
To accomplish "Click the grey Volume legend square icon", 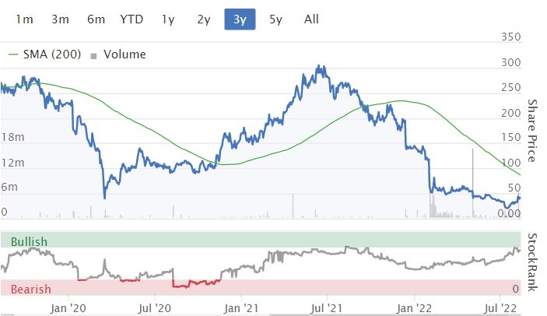I will point(95,55).
